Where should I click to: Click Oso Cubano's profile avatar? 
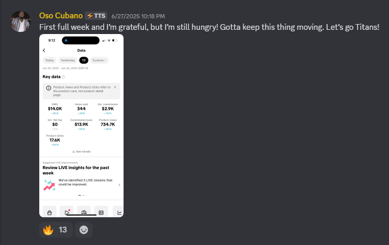(x=20, y=21)
